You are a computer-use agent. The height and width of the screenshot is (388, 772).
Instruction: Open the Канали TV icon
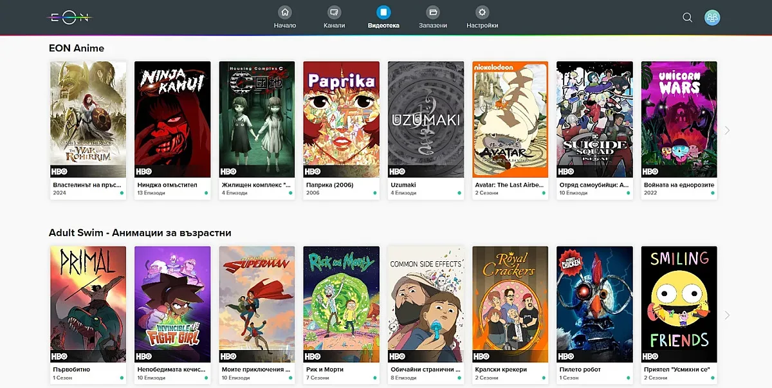pyautogui.click(x=334, y=12)
